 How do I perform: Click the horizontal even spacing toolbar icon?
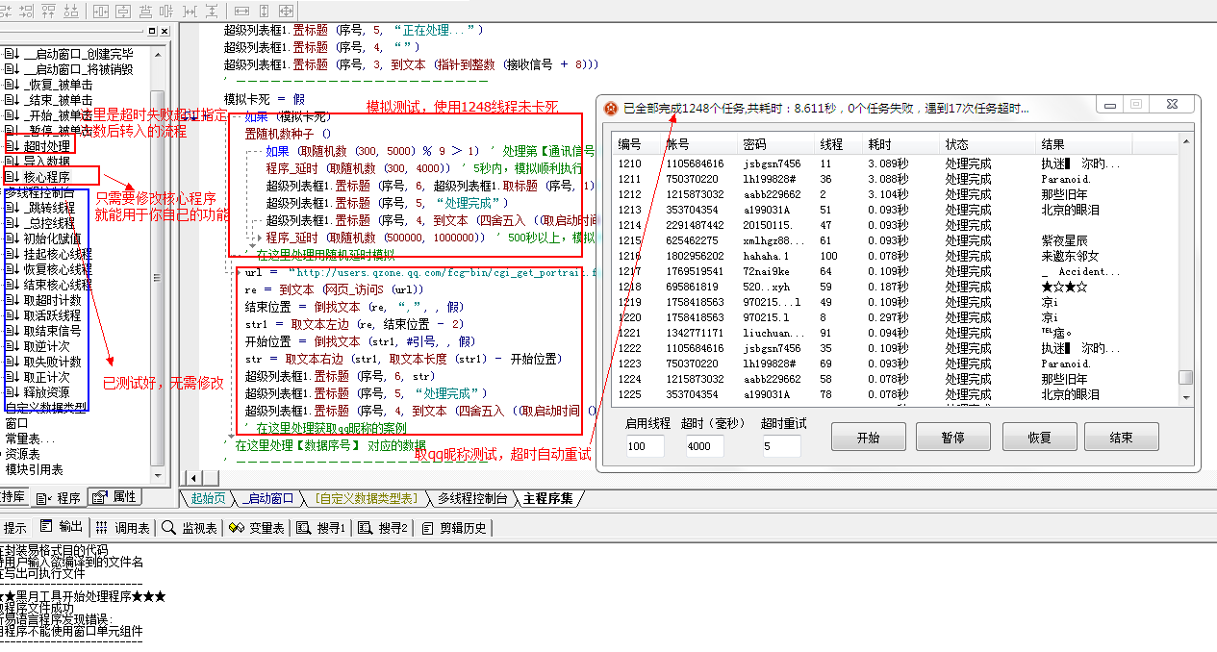(190, 12)
